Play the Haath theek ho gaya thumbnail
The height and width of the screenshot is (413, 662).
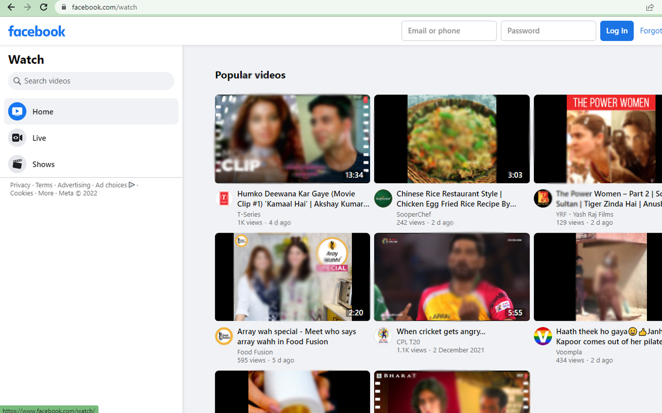click(x=598, y=277)
